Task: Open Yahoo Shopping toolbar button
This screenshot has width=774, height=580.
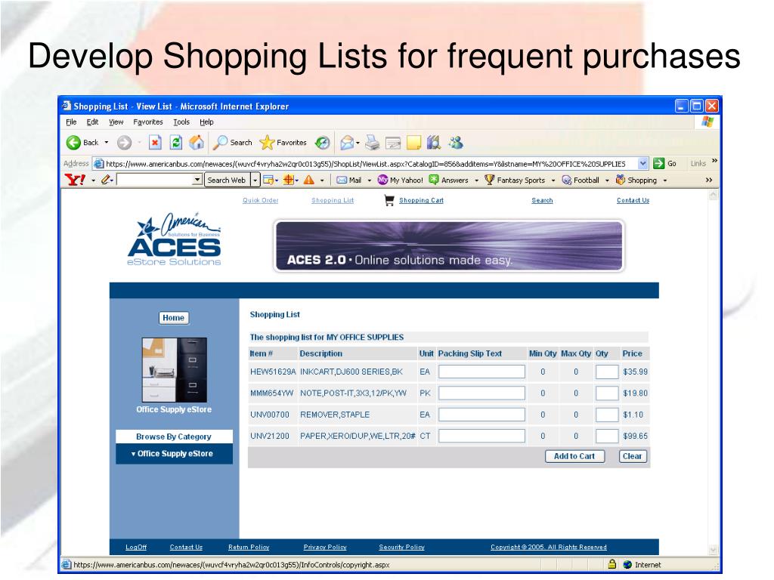Action: 636,180
